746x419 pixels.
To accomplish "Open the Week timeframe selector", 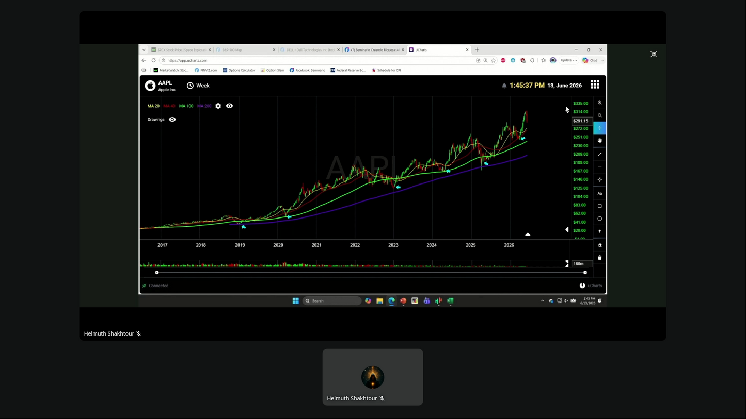I will [198, 86].
